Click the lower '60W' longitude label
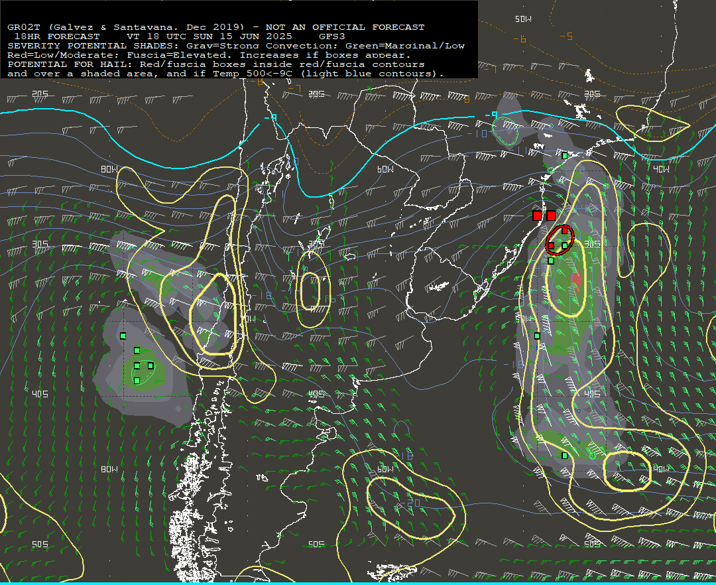 point(385,469)
